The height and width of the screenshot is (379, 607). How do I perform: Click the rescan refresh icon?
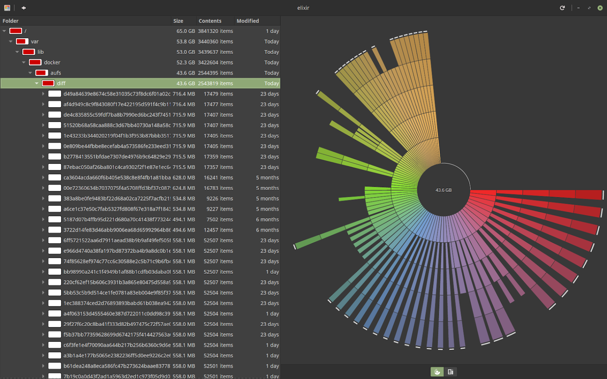point(562,8)
